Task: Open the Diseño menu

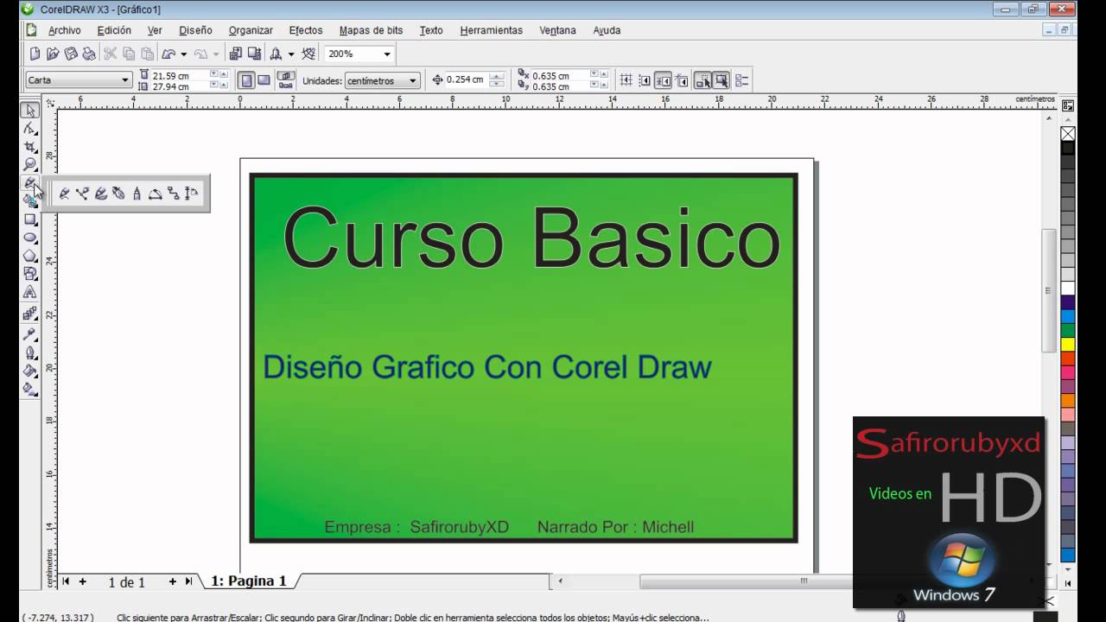Action: click(195, 30)
